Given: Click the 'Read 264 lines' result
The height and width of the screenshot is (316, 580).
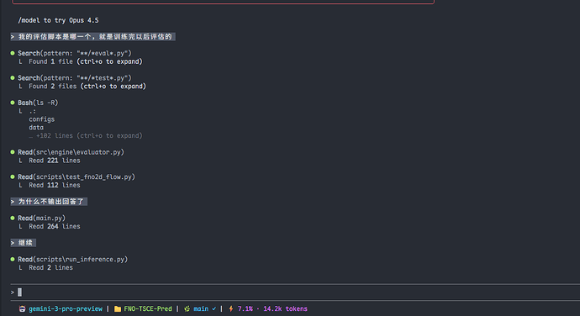Looking at the screenshot, I should 55,226.
